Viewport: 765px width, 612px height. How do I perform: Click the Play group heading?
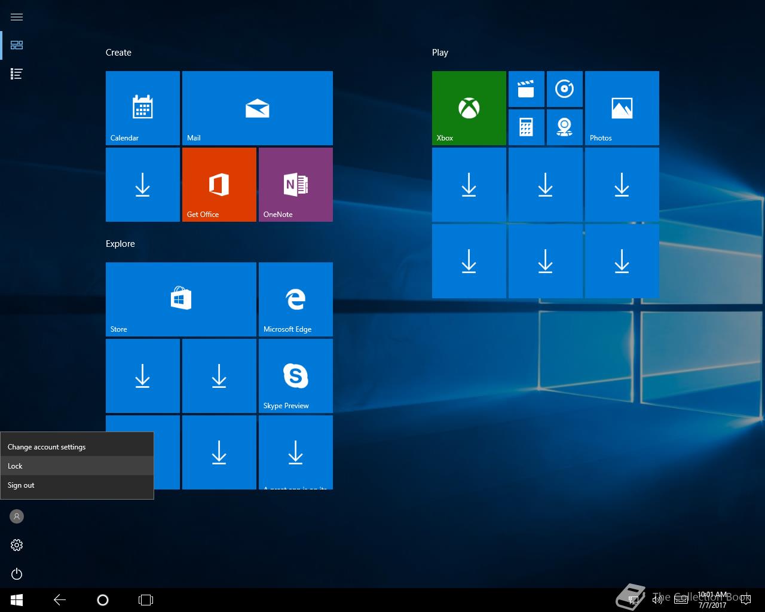click(x=440, y=53)
